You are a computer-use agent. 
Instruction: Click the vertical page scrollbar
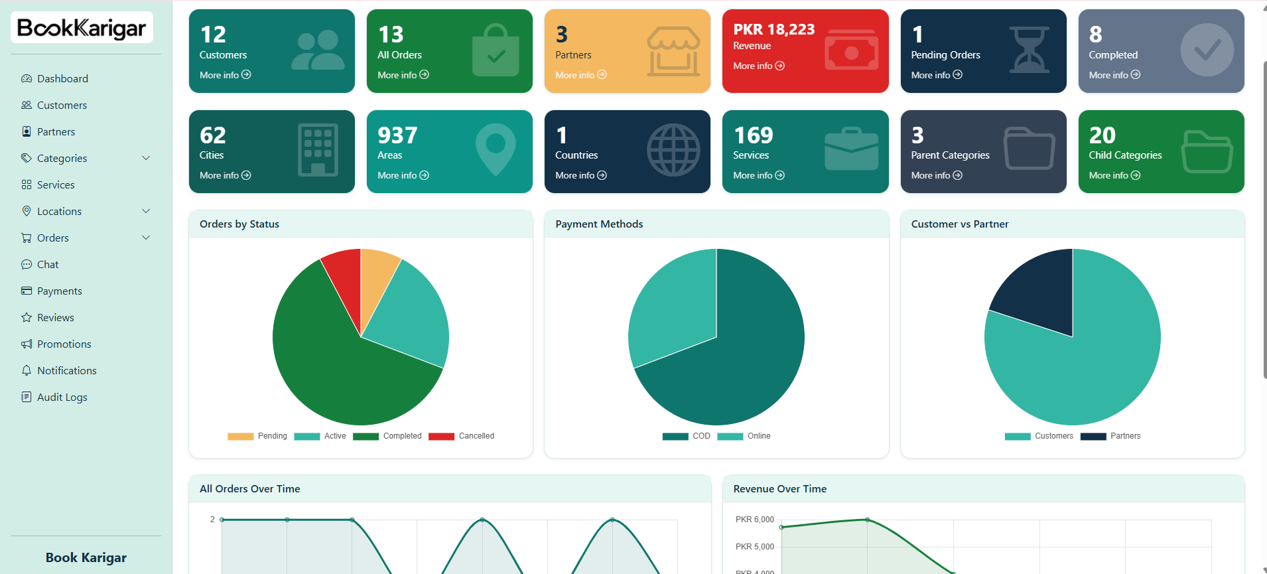click(x=1264, y=219)
